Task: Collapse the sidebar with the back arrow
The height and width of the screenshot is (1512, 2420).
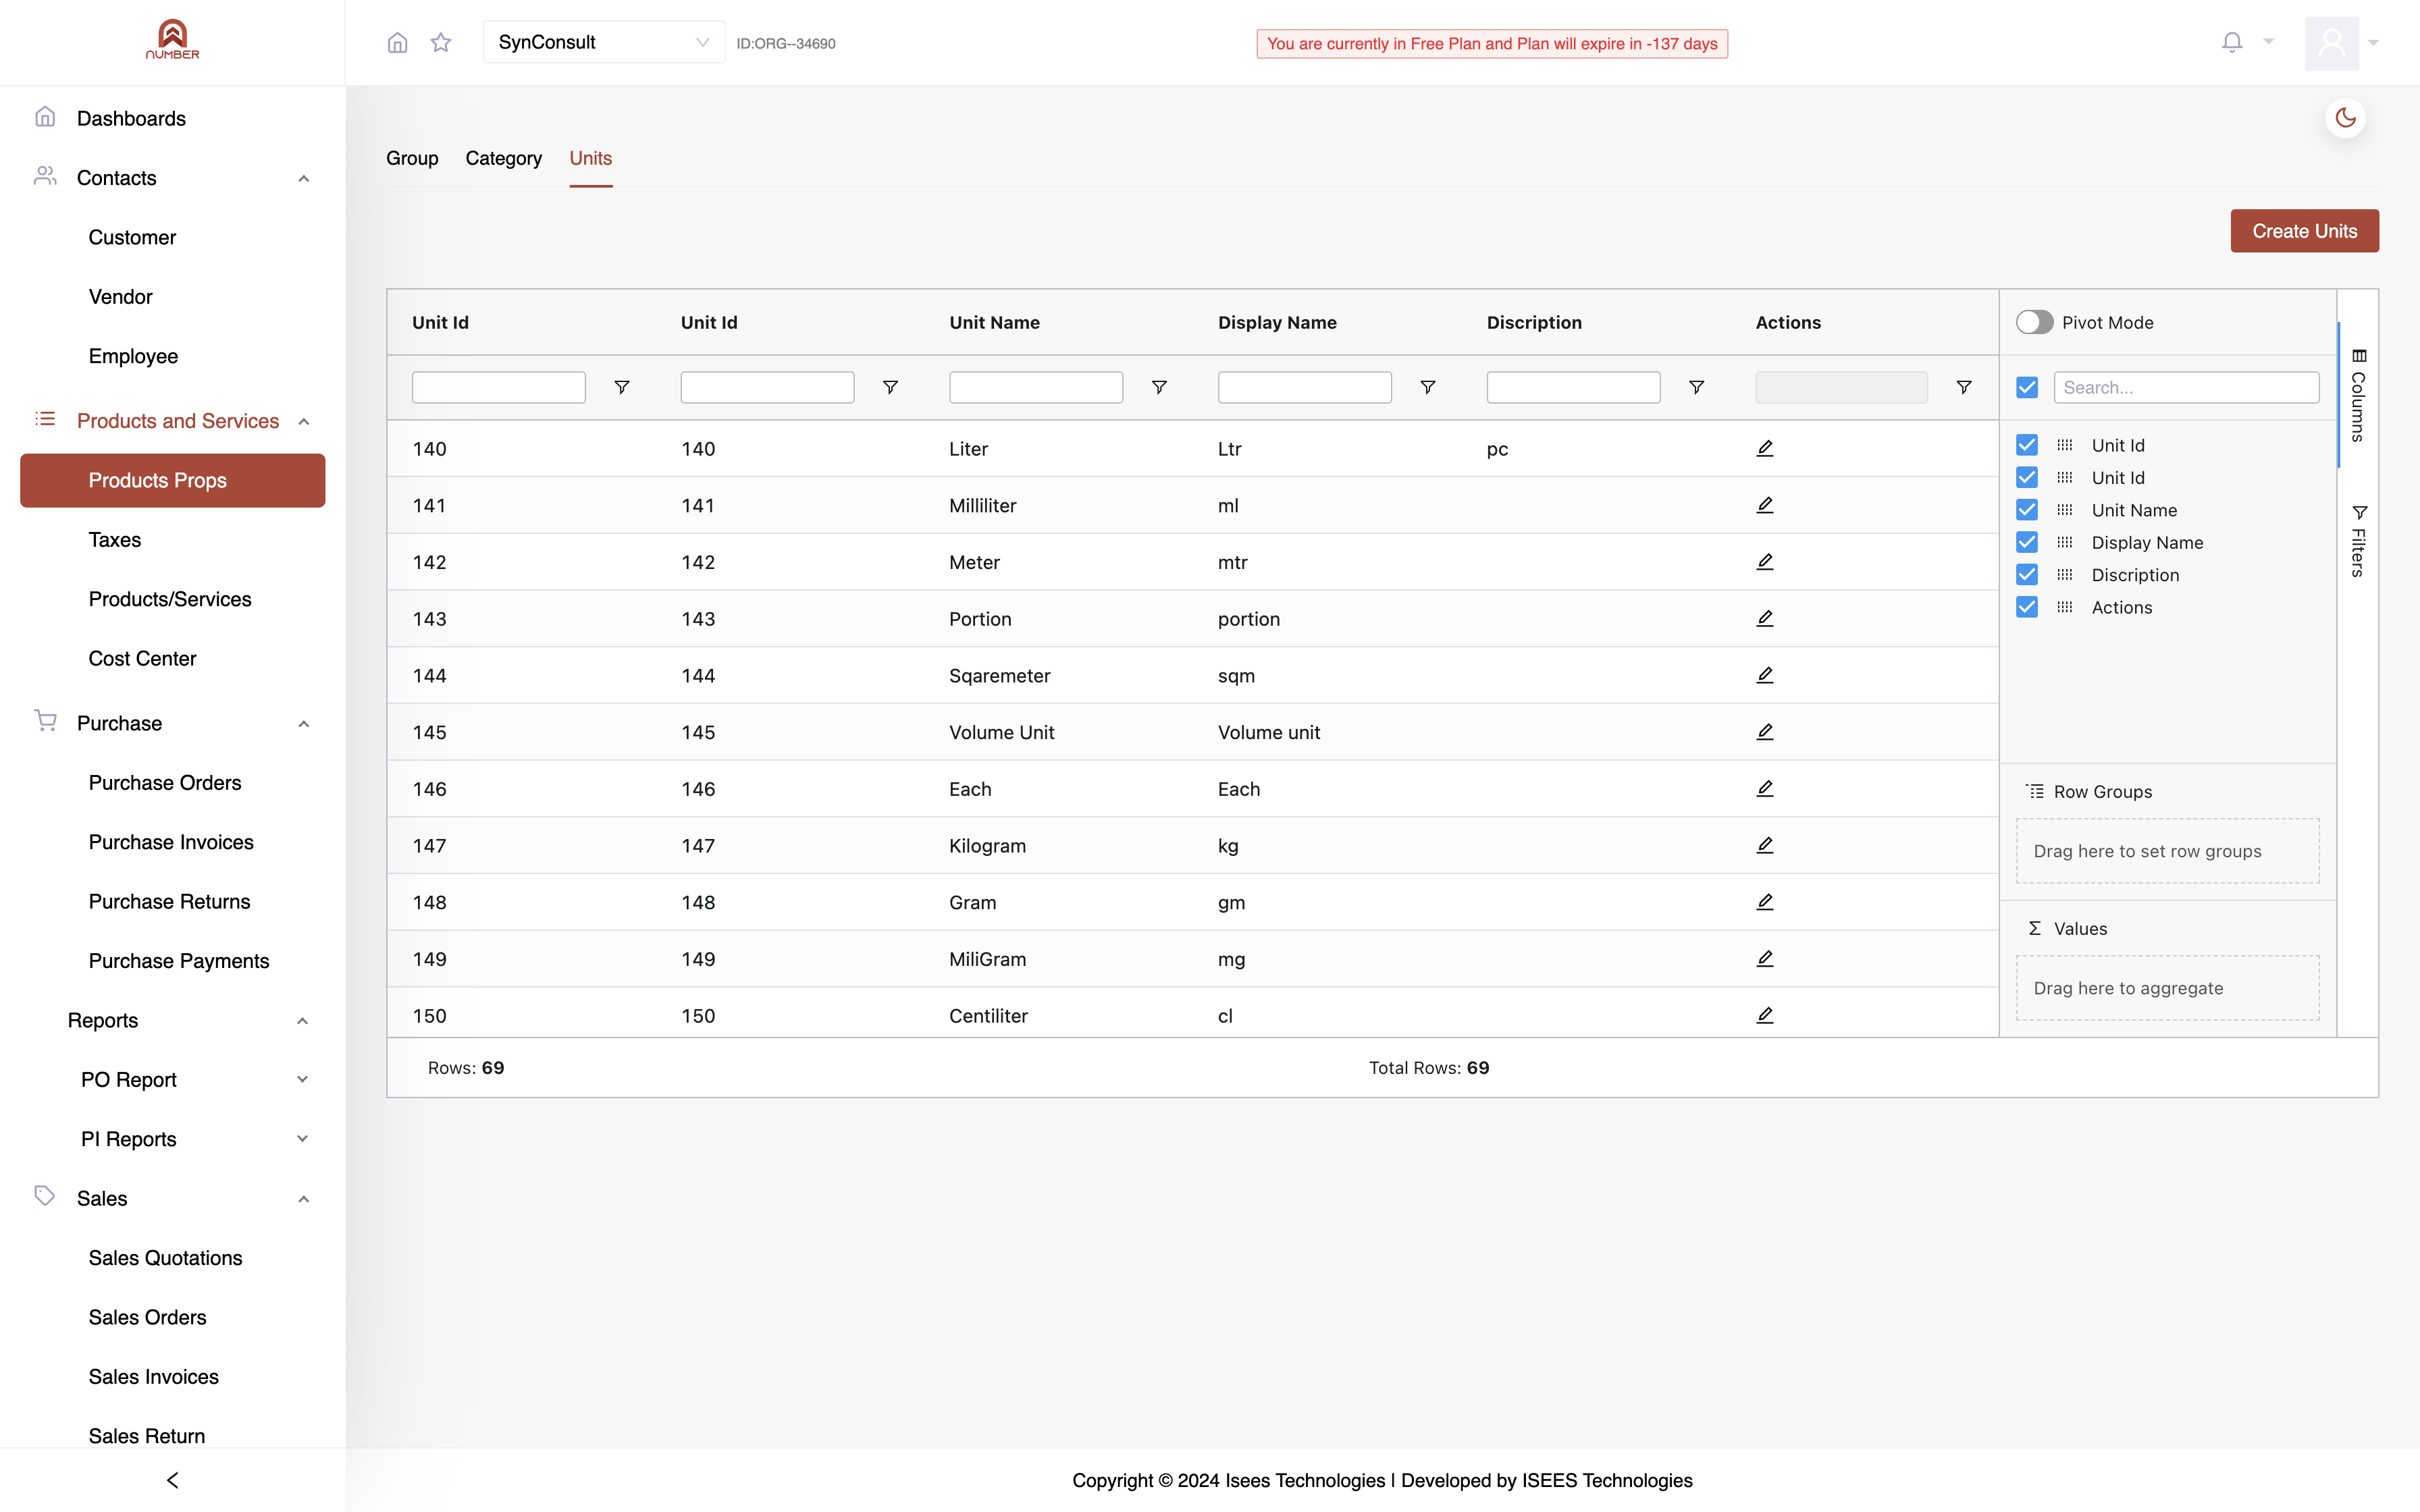Action: point(172,1480)
